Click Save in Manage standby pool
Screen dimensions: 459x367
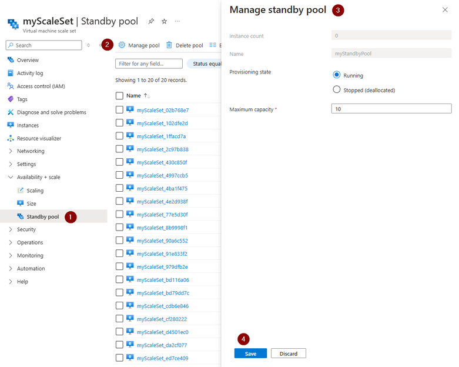[250, 353]
